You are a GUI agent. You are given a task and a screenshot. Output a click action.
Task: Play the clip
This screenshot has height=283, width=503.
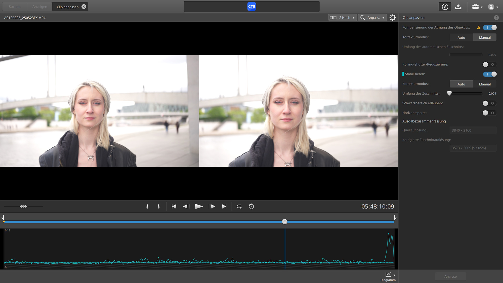(199, 207)
